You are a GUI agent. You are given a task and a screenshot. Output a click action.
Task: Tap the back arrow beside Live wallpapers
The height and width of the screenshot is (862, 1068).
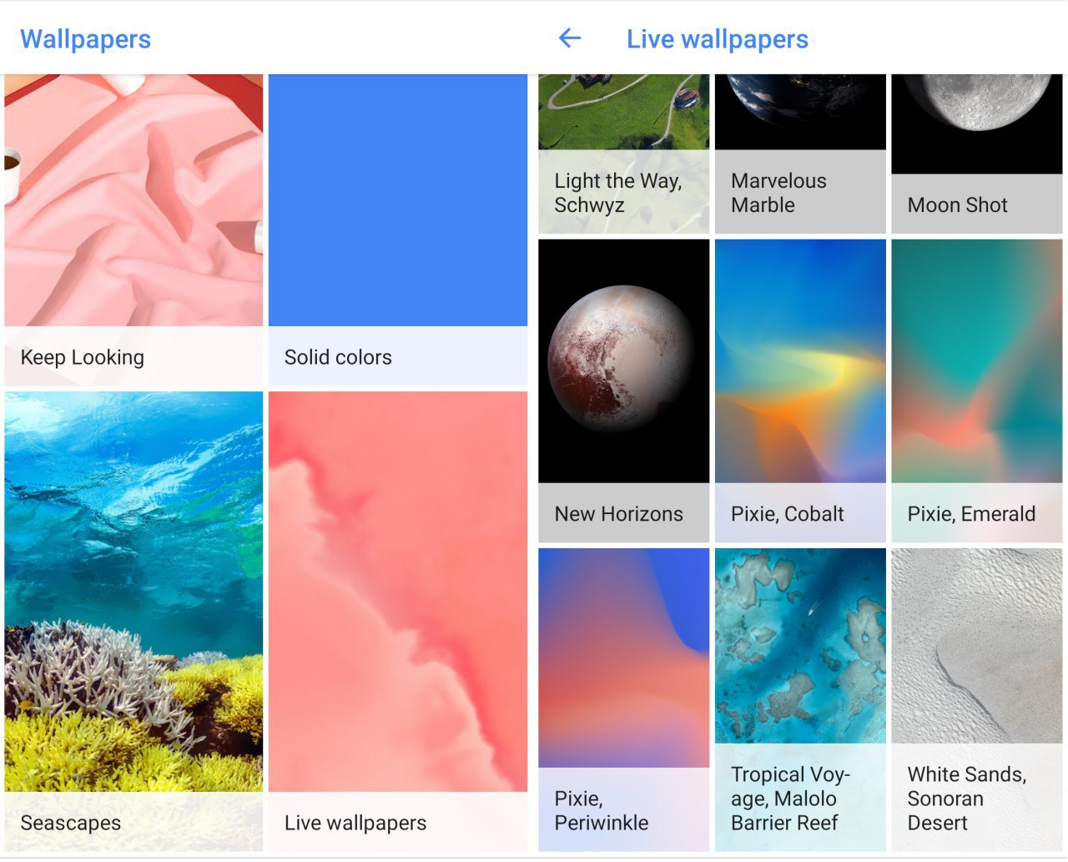click(570, 38)
